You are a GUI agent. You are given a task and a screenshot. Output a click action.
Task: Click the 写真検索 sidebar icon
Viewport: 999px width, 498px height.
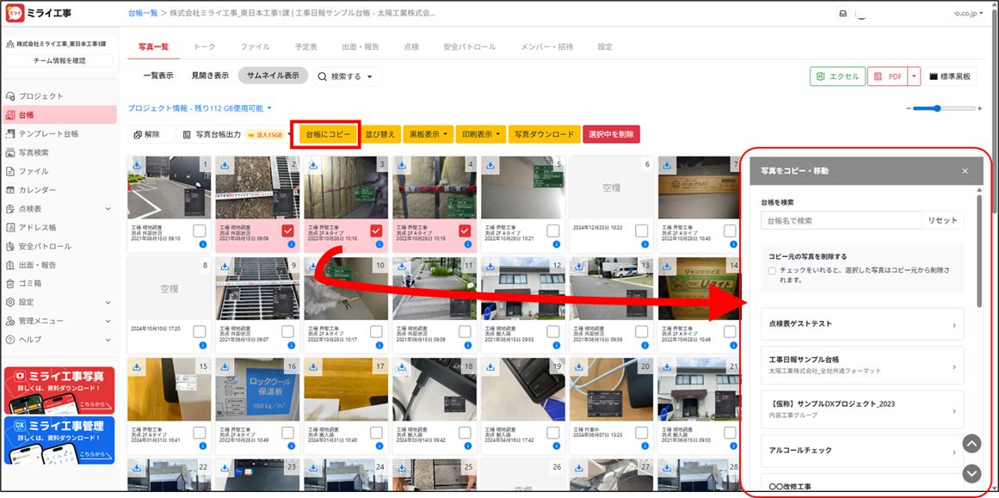tap(11, 152)
